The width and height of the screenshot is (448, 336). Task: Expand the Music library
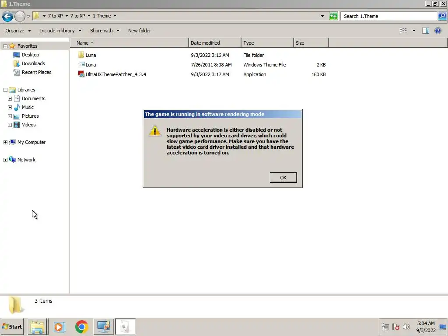pyautogui.click(x=10, y=108)
